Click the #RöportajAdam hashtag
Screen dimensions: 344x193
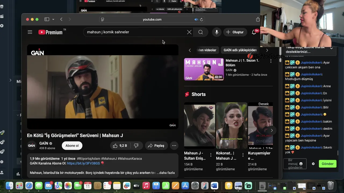tap(88, 159)
